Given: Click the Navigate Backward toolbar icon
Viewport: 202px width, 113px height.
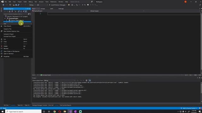Looking at the screenshot, I should pyautogui.click(x=3, y=5).
